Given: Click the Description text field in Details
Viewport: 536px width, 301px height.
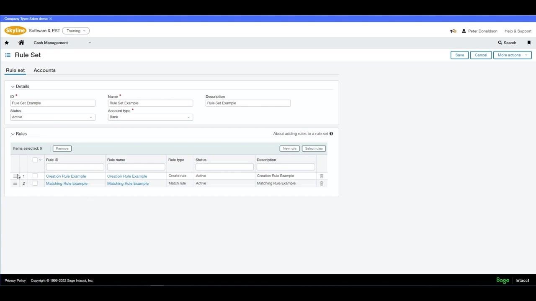Looking at the screenshot, I should [248, 103].
